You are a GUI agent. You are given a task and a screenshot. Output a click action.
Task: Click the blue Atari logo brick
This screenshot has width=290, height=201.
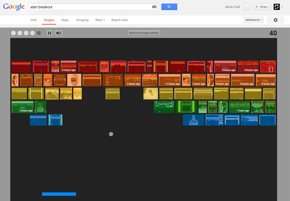tap(193, 120)
